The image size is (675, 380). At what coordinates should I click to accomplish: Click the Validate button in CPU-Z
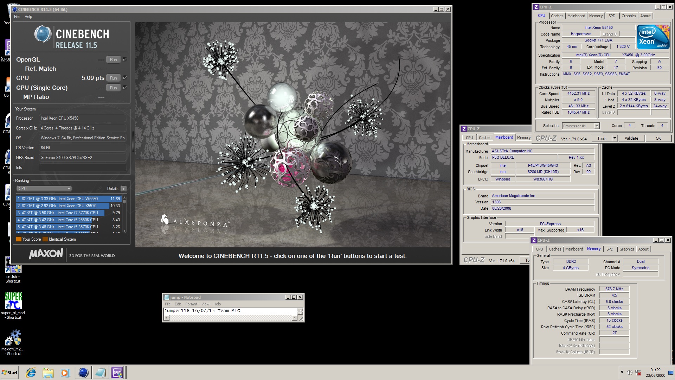631,138
